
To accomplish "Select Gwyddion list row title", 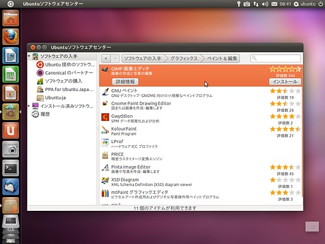I will pos(122,116).
